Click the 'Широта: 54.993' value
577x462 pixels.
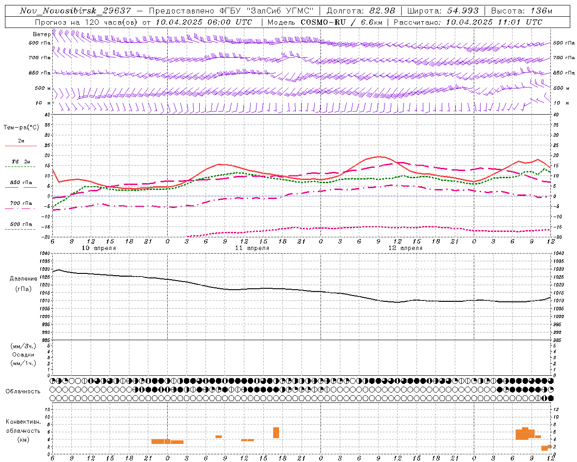[443, 11]
